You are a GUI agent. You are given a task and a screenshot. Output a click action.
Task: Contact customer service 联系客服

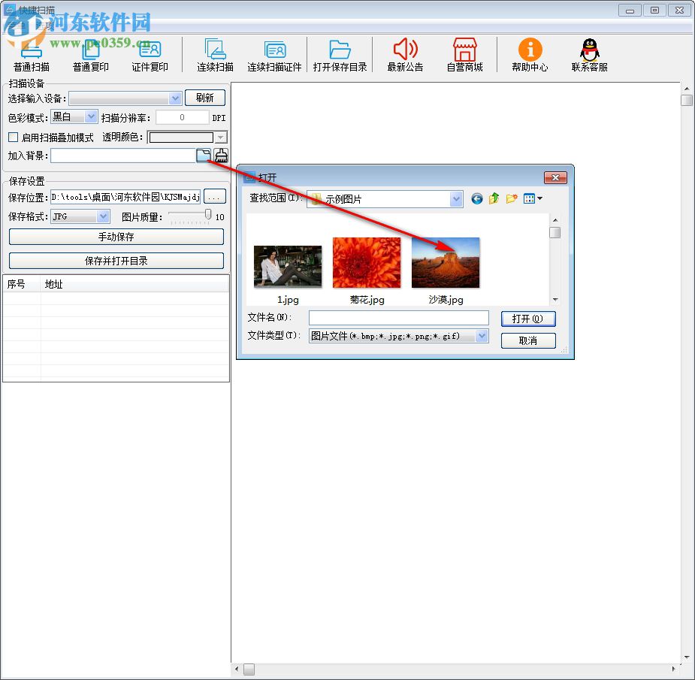590,56
